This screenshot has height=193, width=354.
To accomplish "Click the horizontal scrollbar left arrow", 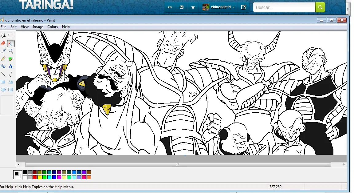I will point(19,164).
